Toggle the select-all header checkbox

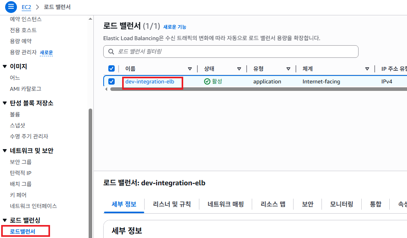(x=112, y=68)
